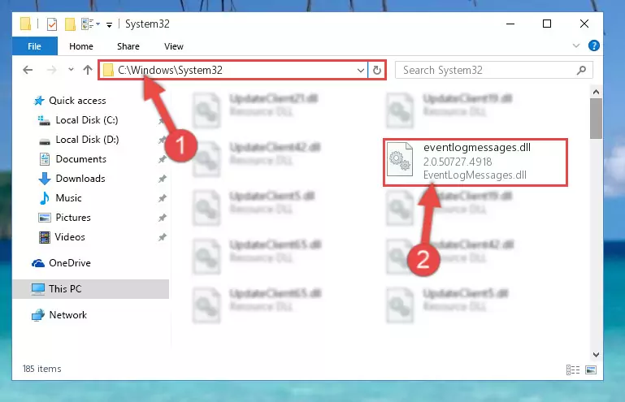Click the This PC monitor icon
625x402 pixels.
38,289
